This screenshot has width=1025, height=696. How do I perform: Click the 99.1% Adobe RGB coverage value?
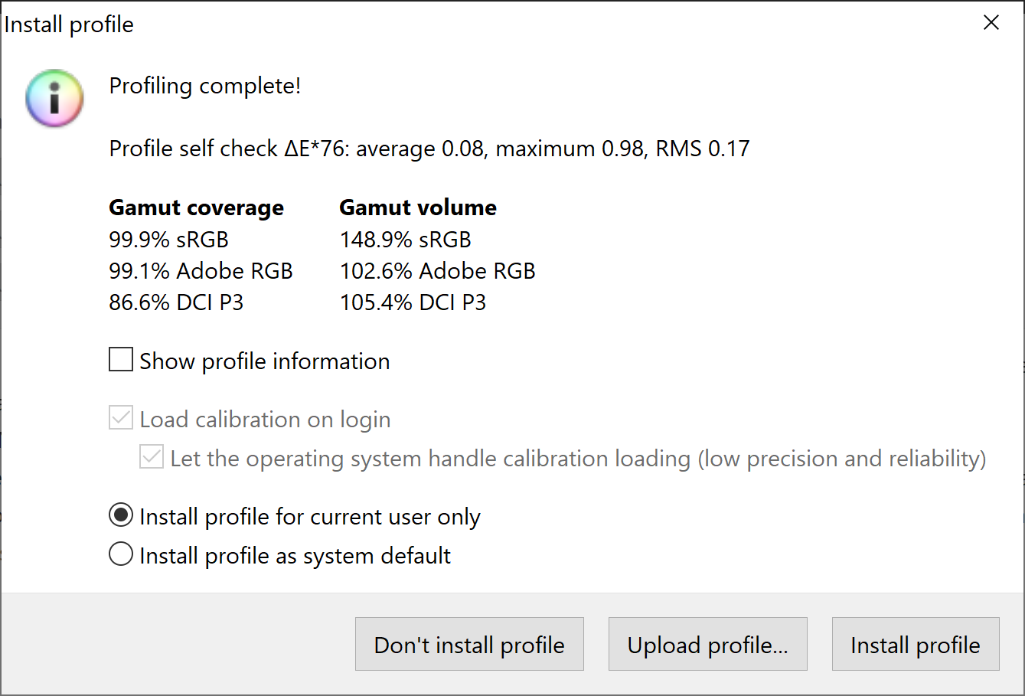(x=201, y=271)
